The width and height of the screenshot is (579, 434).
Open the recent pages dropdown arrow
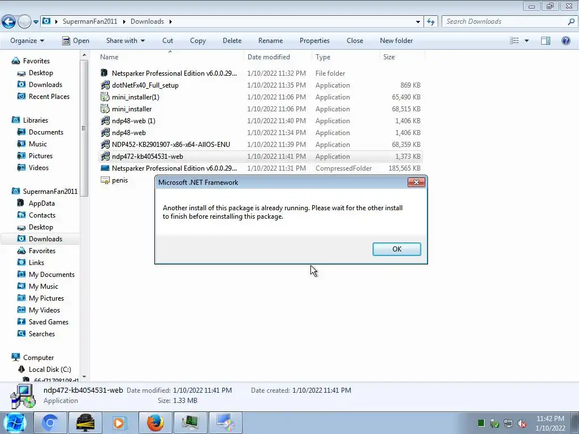tap(36, 22)
